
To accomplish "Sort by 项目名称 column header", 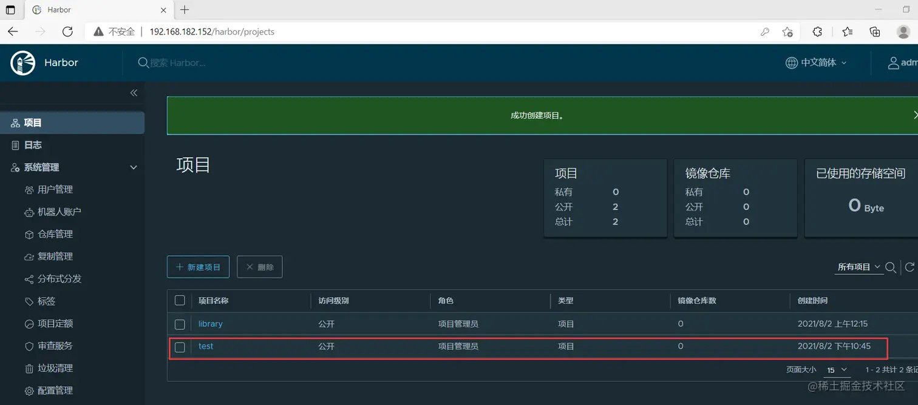I will click(x=214, y=301).
